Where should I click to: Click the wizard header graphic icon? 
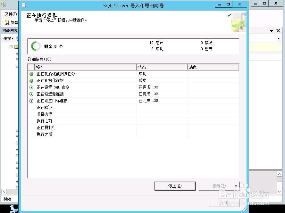point(239,22)
